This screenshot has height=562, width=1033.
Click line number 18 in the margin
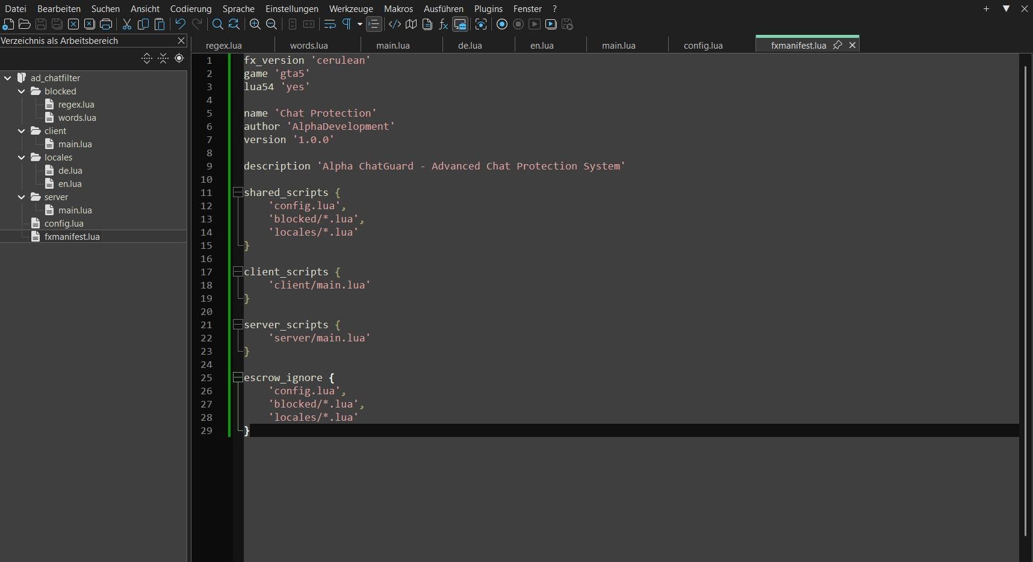coord(206,285)
